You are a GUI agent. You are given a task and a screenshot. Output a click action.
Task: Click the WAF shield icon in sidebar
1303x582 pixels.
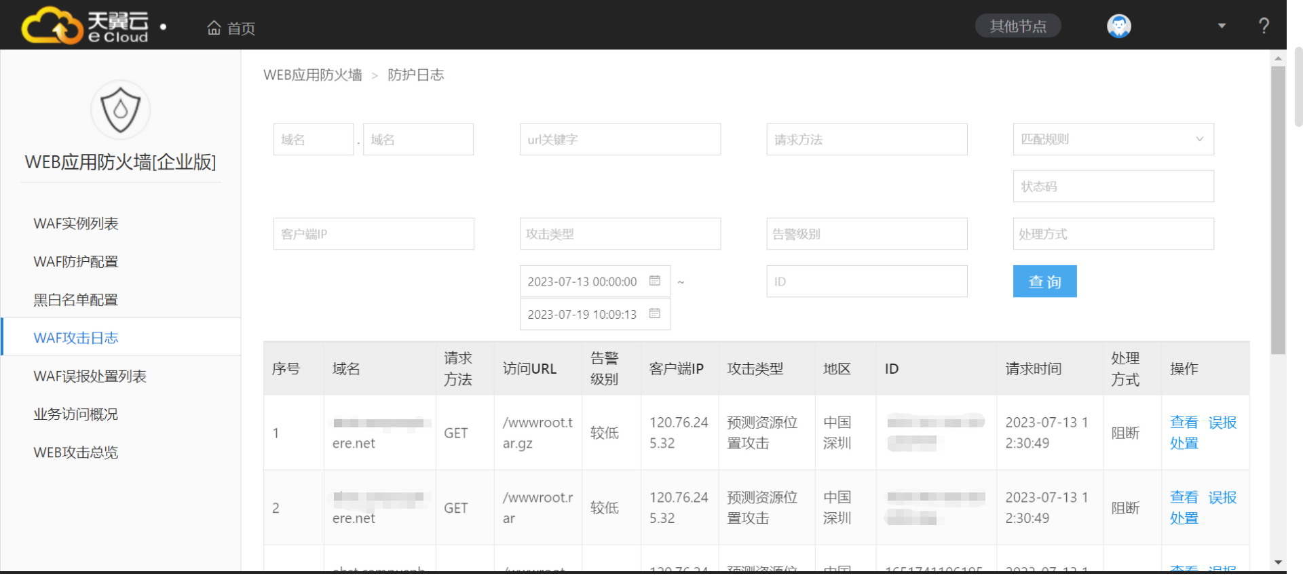(x=120, y=110)
